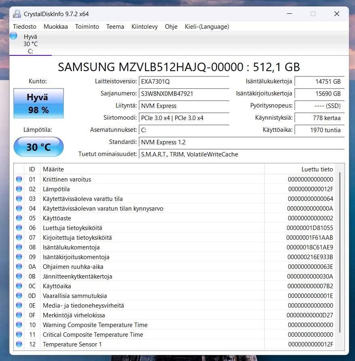
Task: Select the C: drive tab
Action: [x=30, y=44]
